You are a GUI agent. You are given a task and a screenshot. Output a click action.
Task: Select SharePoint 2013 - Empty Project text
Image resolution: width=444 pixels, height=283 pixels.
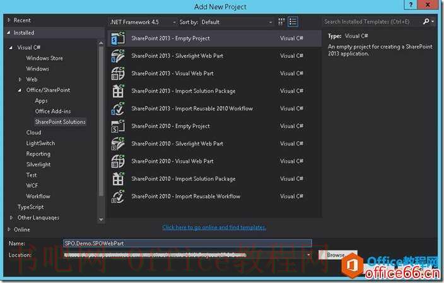coord(170,38)
